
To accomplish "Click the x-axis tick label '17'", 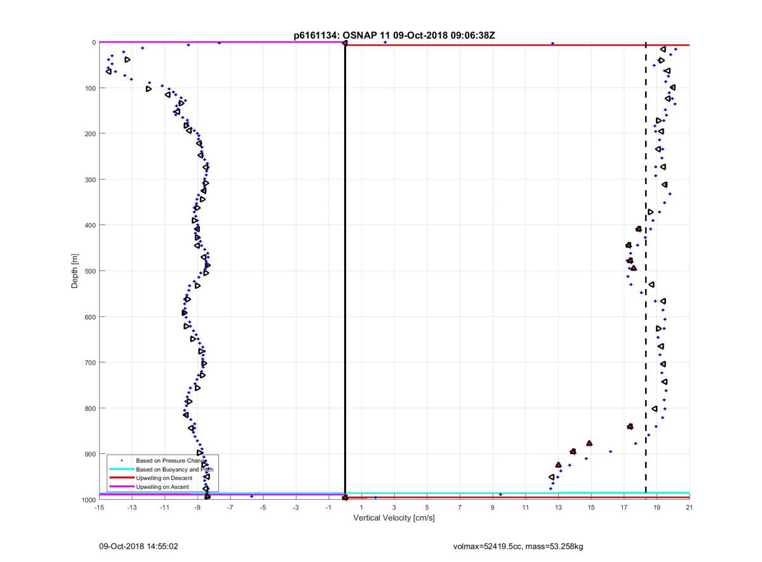I will tap(624, 507).
